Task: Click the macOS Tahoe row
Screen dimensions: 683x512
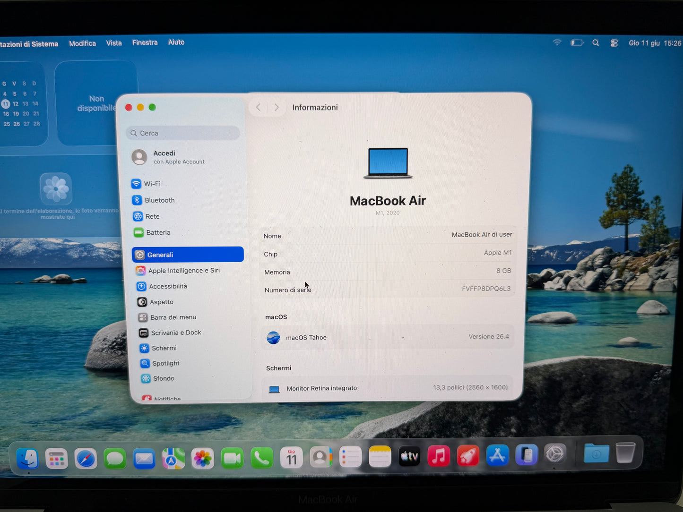Action: click(x=388, y=337)
